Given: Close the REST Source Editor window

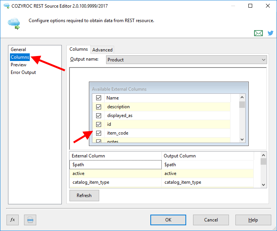Looking at the screenshot, I should 268,6.
